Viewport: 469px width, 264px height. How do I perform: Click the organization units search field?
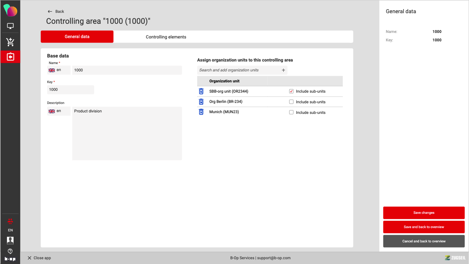[238, 70]
